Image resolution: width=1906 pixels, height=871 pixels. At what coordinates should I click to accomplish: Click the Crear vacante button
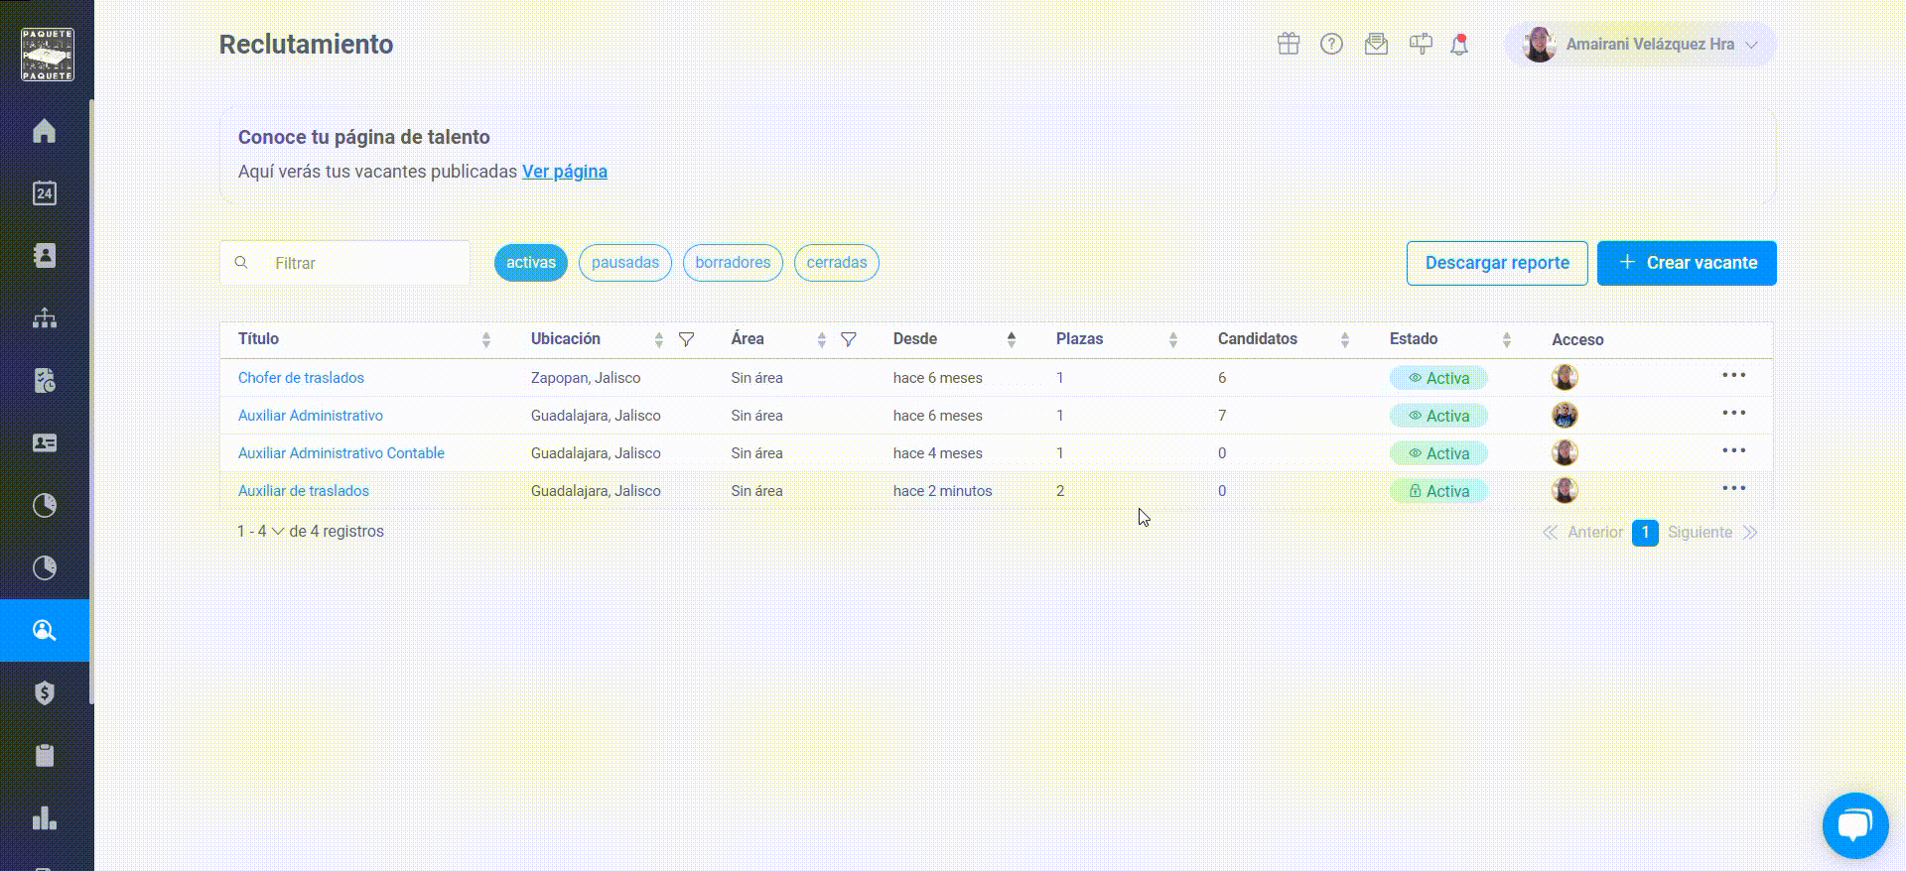tap(1687, 263)
